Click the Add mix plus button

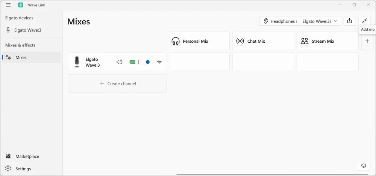(x=367, y=41)
